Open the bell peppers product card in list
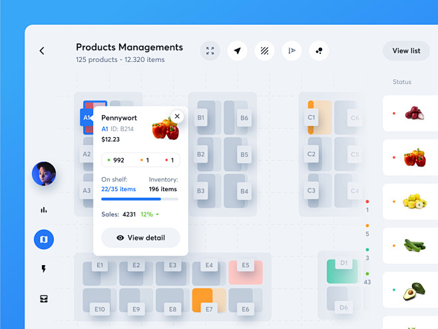 point(410,157)
